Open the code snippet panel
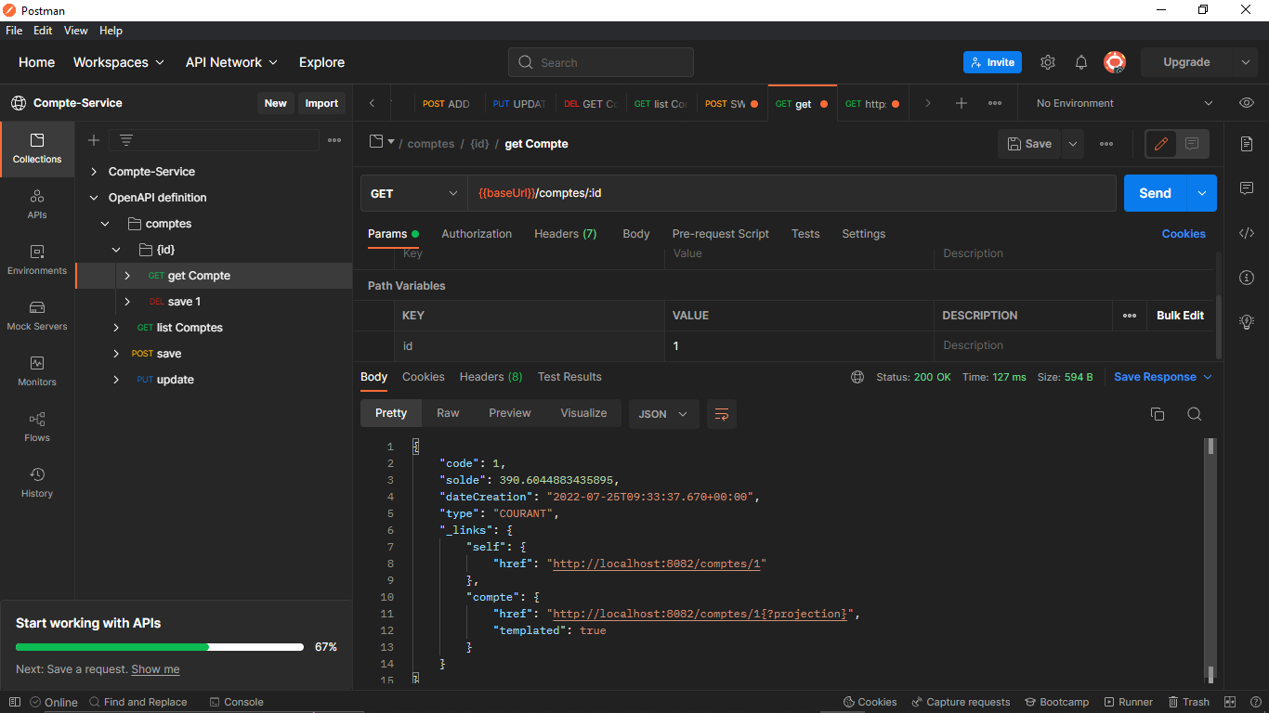This screenshot has height=713, width=1269. pyautogui.click(x=1247, y=233)
